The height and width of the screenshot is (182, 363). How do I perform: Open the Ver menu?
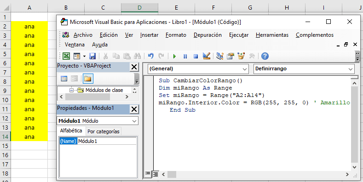click(x=129, y=35)
